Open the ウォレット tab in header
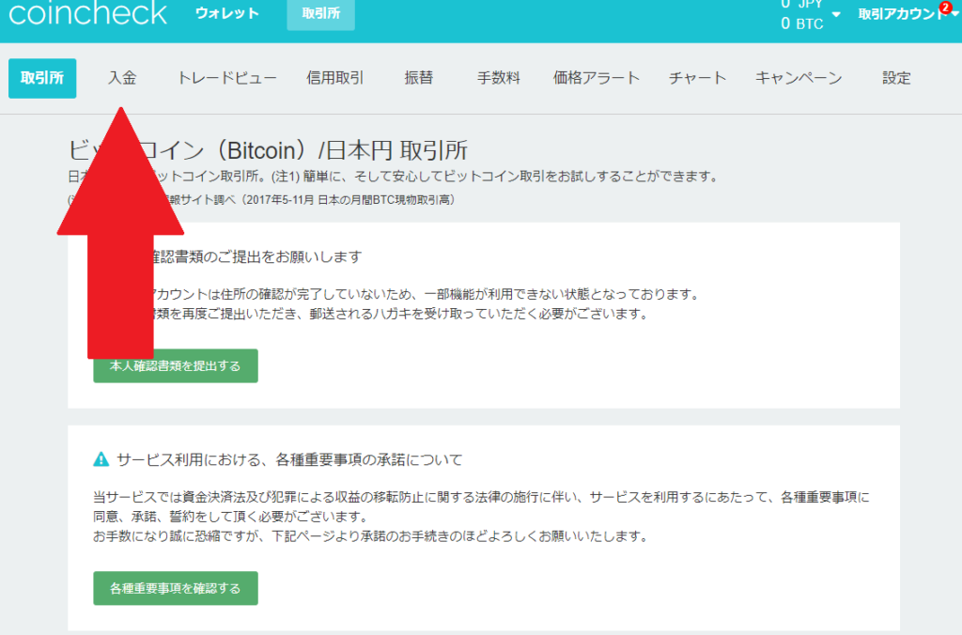 (x=227, y=13)
